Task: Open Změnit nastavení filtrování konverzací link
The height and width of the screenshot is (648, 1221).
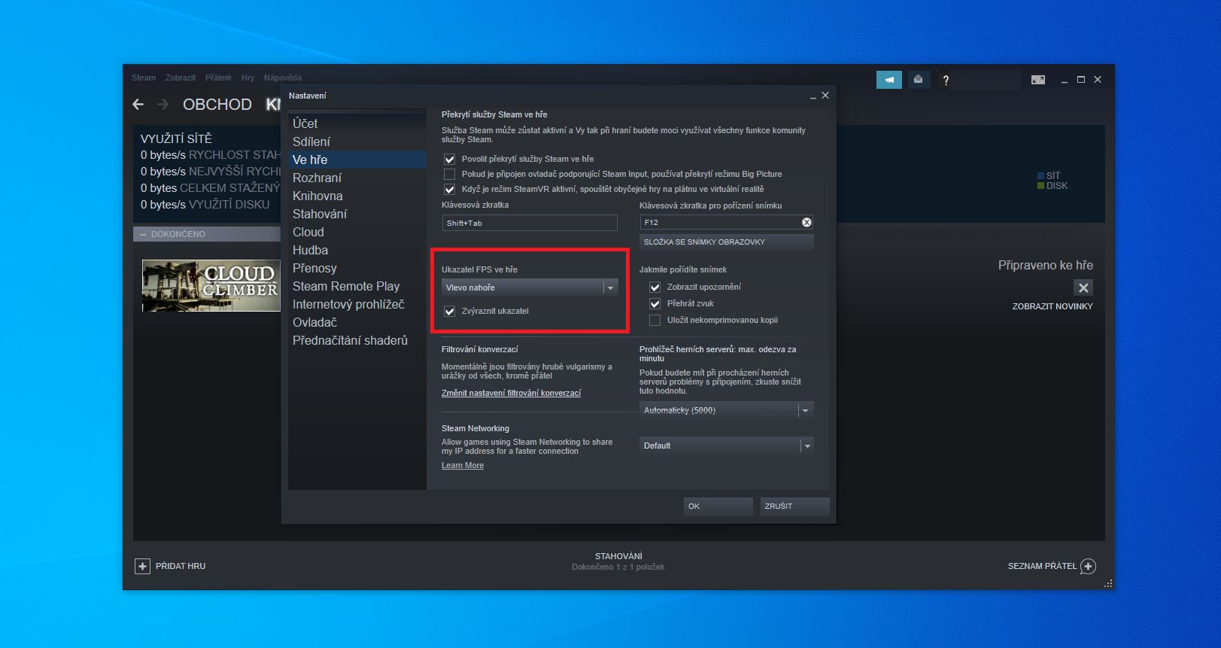Action: coord(511,393)
